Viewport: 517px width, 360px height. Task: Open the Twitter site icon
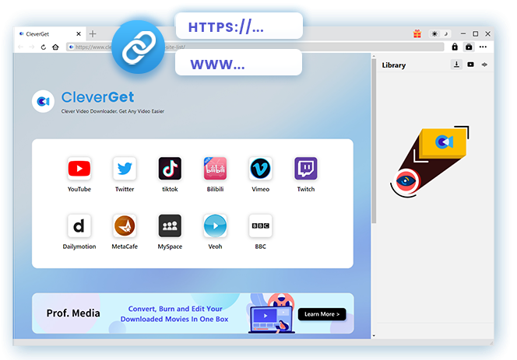point(125,169)
